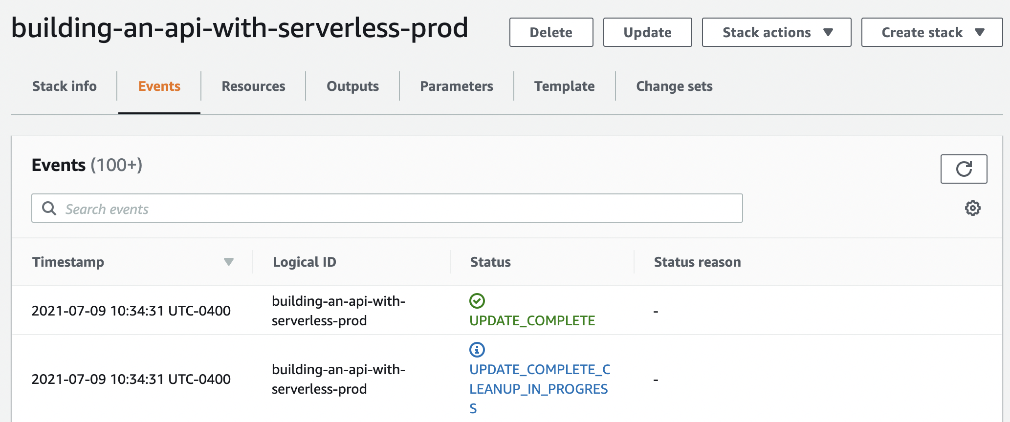
Task: Click the Status reason column header
Action: (x=697, y=262)
